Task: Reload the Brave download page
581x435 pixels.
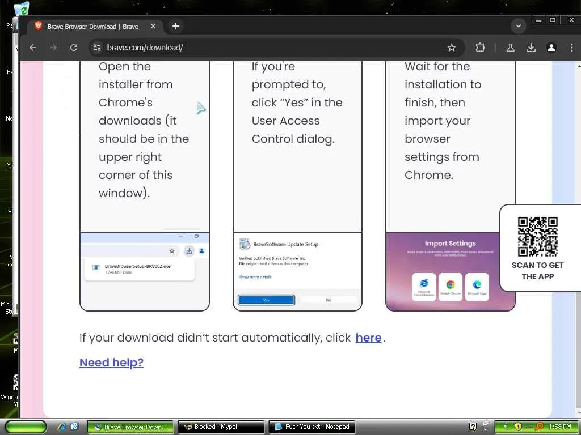Action: (74, 48)
